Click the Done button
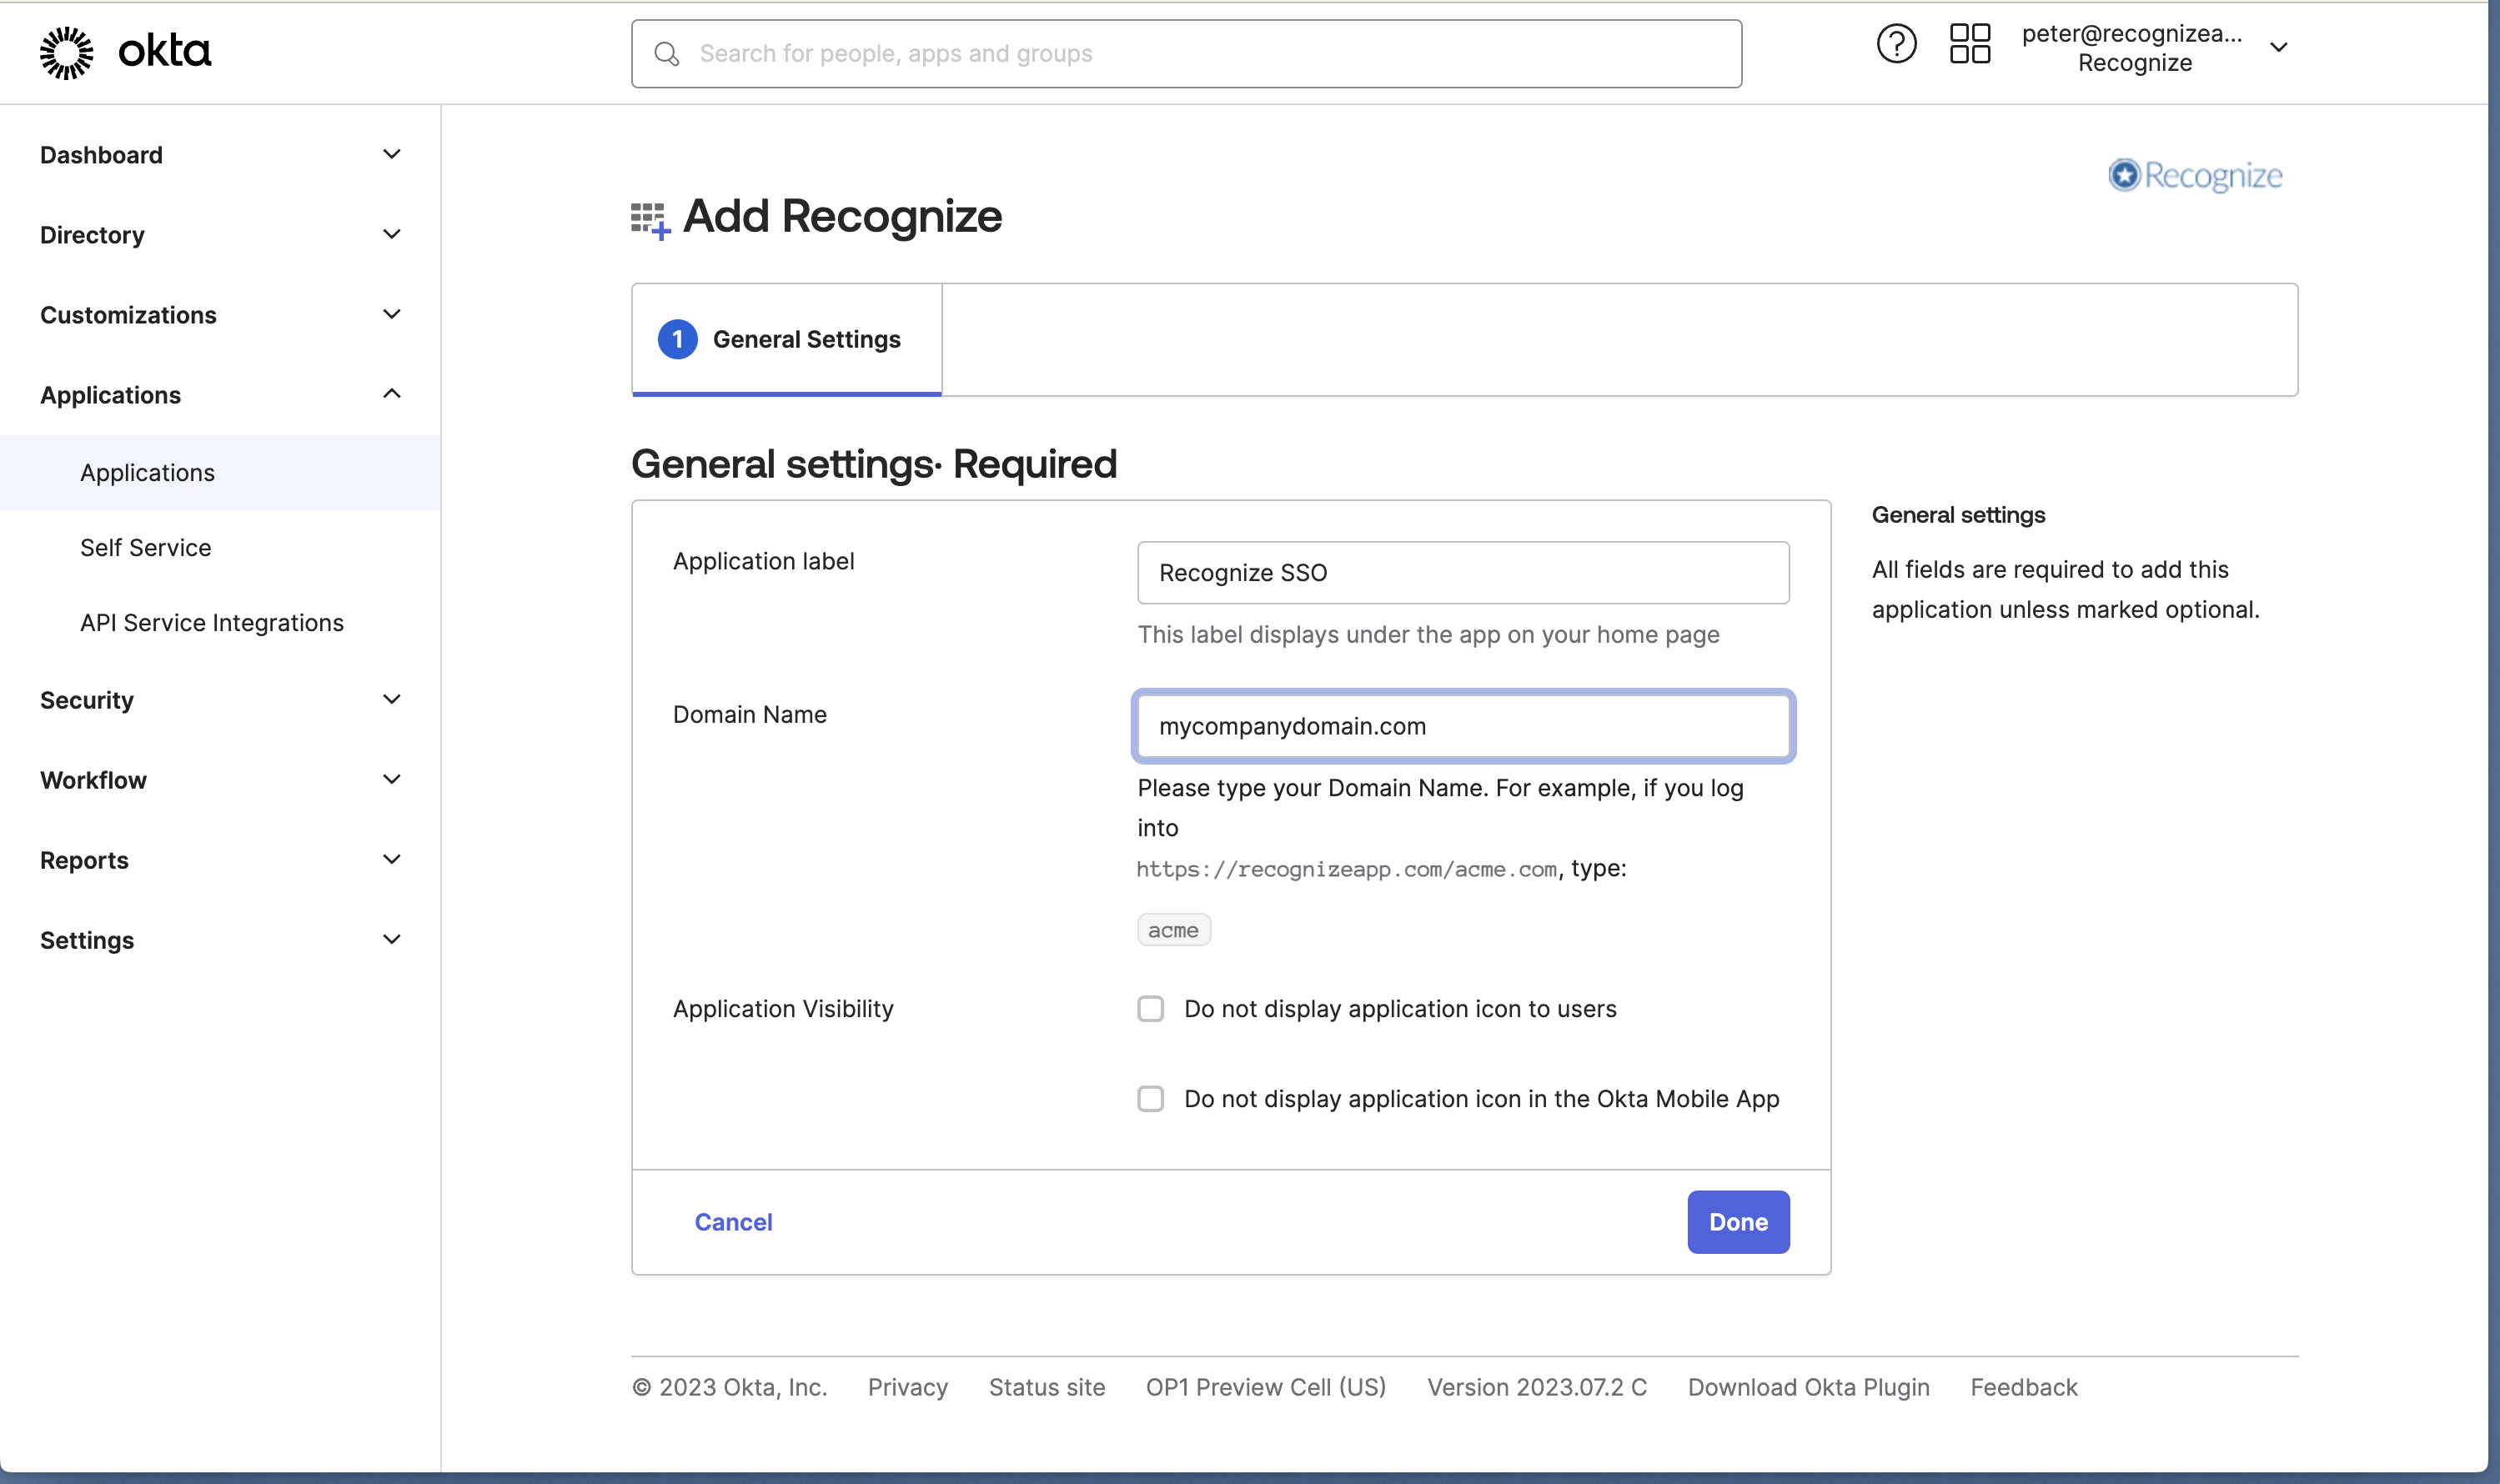2500x1484 pixels. [x=1738, y=1221]
